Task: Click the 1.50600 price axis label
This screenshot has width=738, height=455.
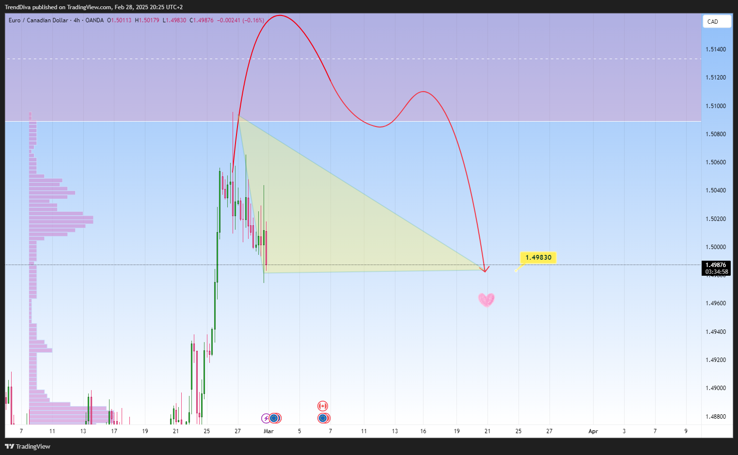Action: pyautogui.click(x=716, y=162)
